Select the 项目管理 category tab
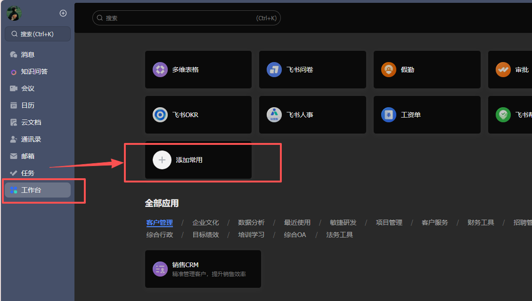The image size is (532, 301). (x=389, y=222)
